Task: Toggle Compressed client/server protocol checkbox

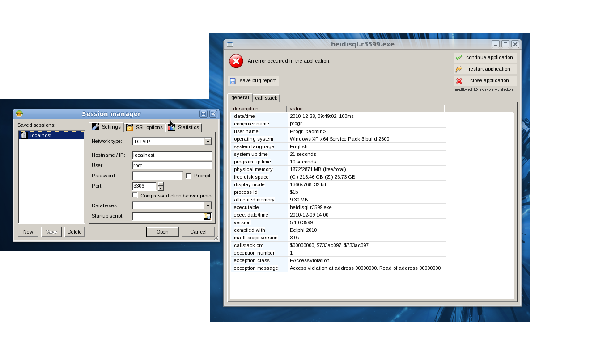Action: point(135,196)
